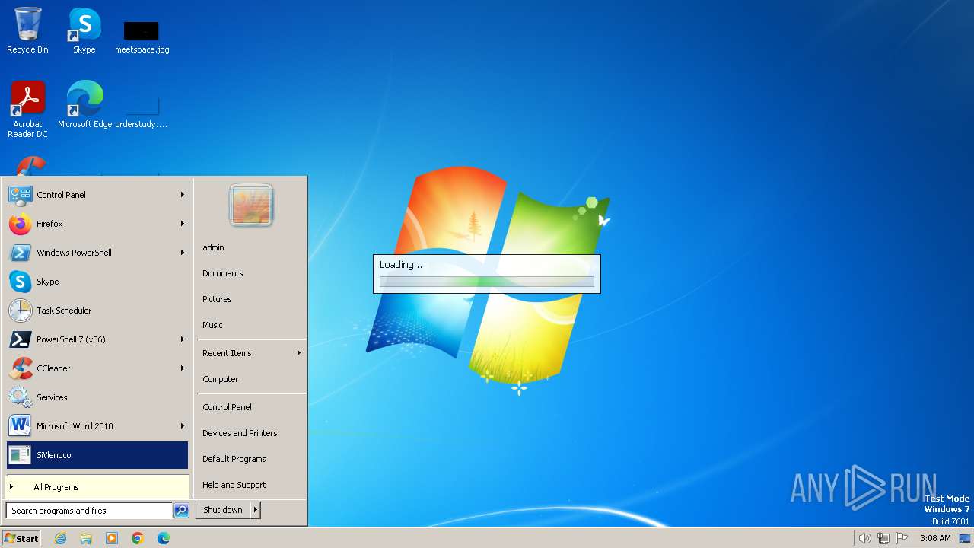Open Services from the Start menu

(x=97, y=397)
